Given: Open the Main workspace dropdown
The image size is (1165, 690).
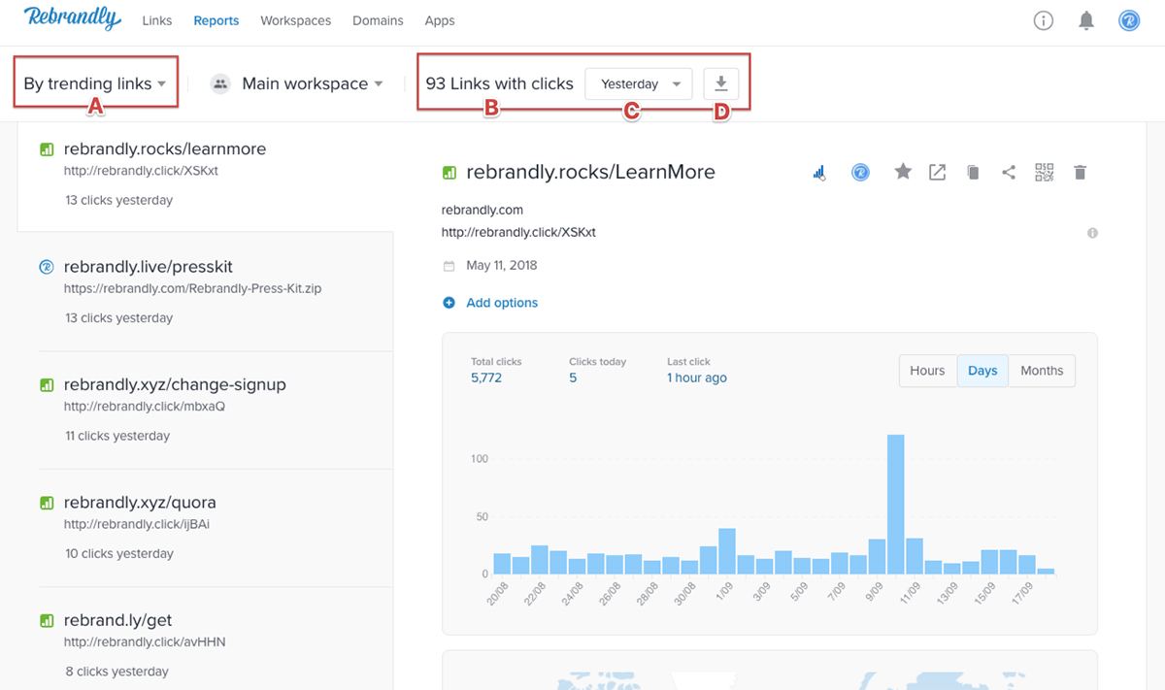Looking at the screenshot, I should coord(312,83).
